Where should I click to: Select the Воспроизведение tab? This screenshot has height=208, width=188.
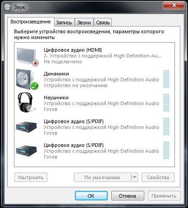tap(31, 22)
